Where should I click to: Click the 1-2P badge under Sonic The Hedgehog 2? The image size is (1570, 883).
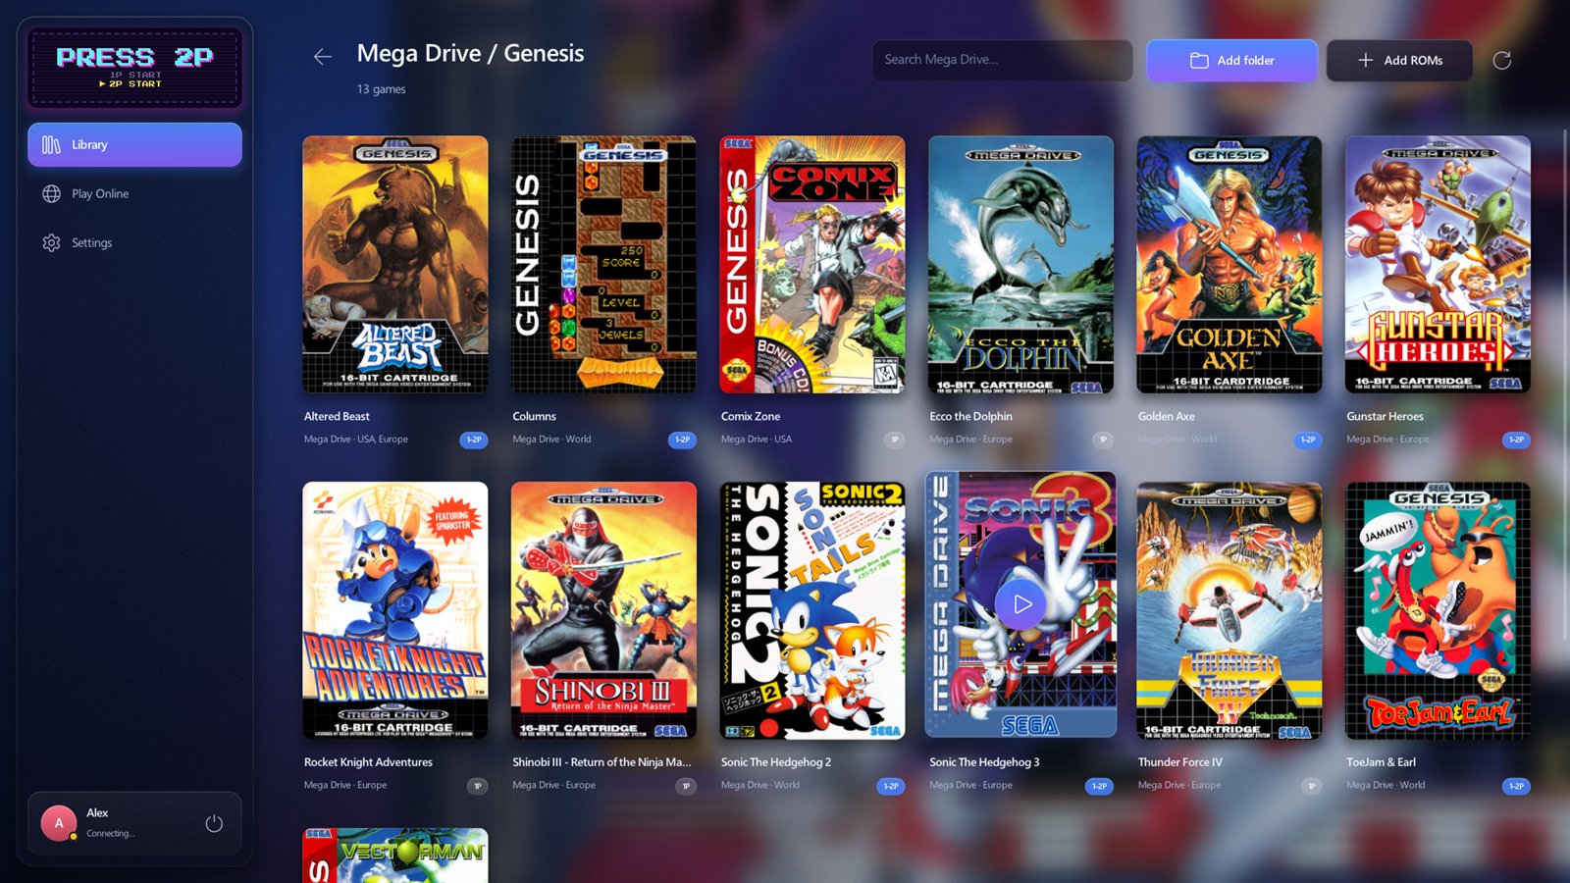[x=891, y=786]
